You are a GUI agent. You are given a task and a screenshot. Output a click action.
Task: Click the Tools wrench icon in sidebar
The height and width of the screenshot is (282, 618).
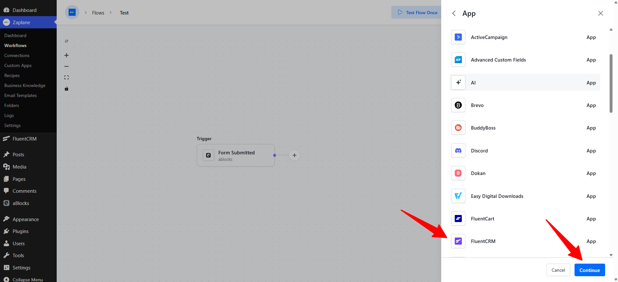point(6,255)
